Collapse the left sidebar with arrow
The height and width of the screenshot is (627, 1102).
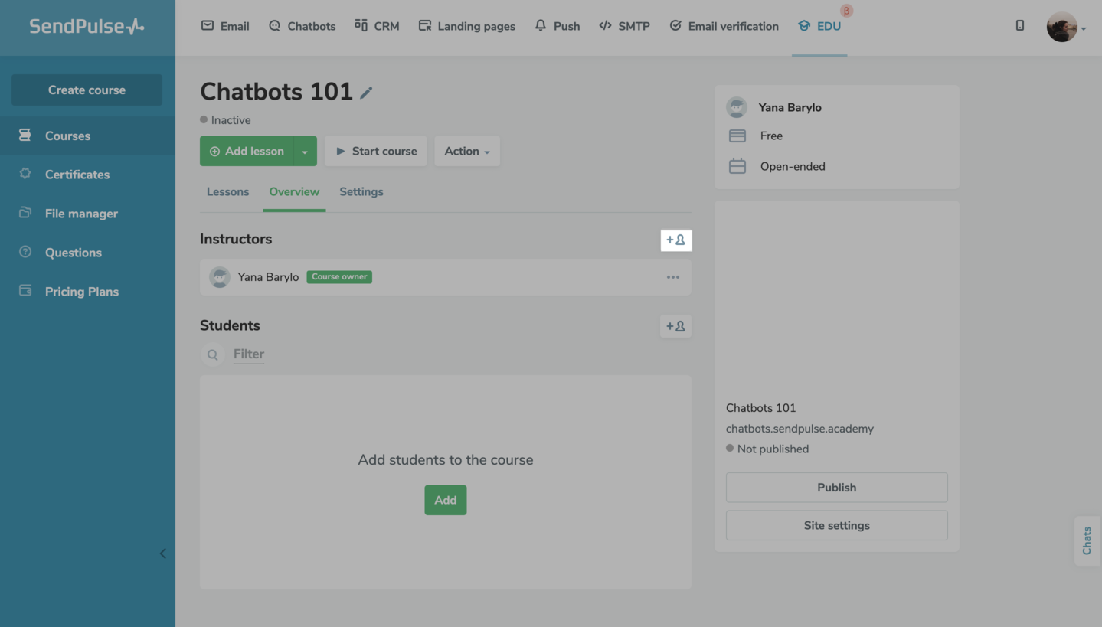[162, 554]
